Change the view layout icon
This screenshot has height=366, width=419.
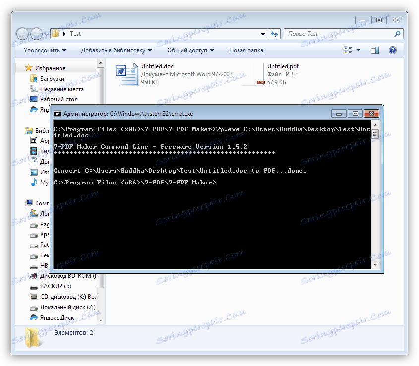[x=348, y=50]
